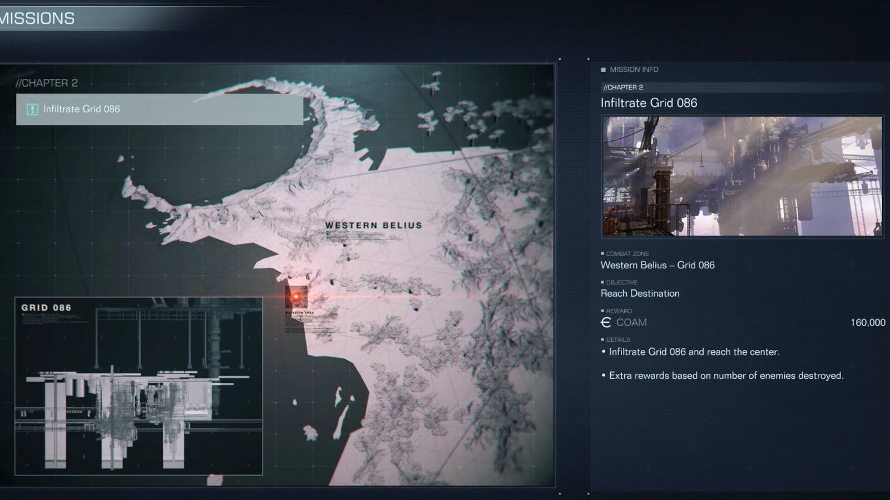Click the Reach Destination objective text

point(640,293)
